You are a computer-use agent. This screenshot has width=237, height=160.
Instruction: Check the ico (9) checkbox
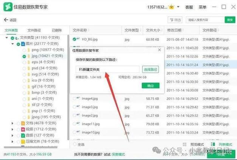point(24,81)
